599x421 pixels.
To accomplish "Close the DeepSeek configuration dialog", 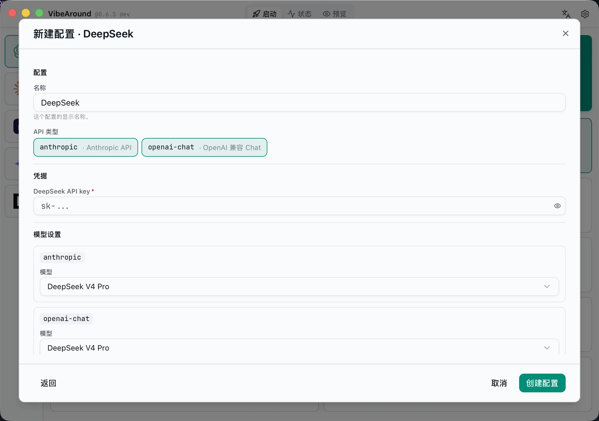I will [565, 33].
